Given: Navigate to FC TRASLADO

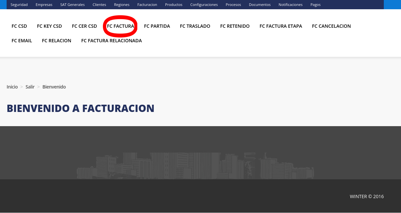Looking at the screenshot, I should (195, 26).
